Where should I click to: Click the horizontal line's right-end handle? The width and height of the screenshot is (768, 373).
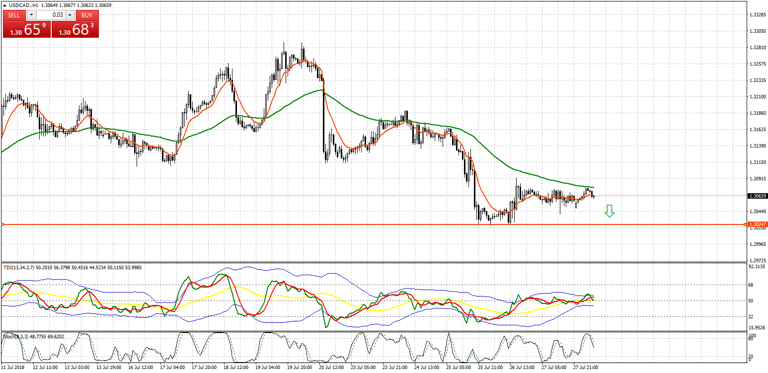click(x=745, y=225)
